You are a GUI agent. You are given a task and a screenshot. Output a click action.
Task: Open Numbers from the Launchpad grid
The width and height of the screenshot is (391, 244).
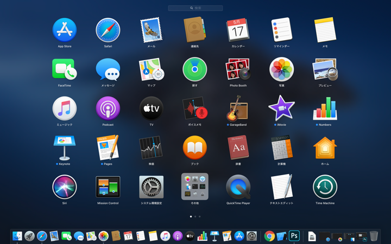pos(325,108)
